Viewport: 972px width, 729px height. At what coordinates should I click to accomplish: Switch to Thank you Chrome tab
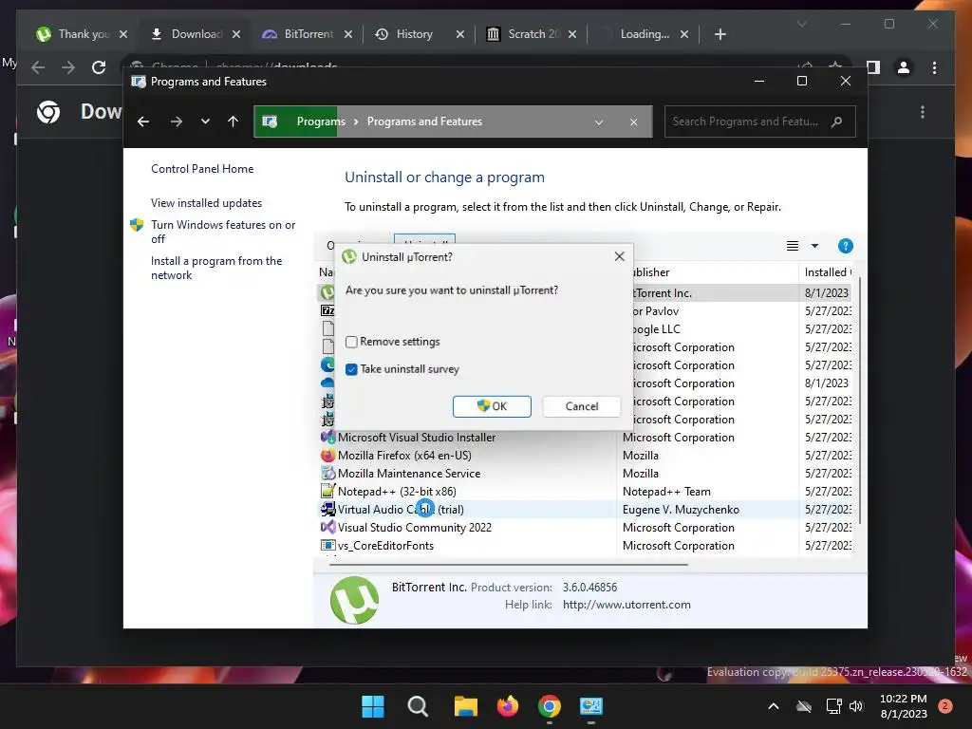[81, 34]
